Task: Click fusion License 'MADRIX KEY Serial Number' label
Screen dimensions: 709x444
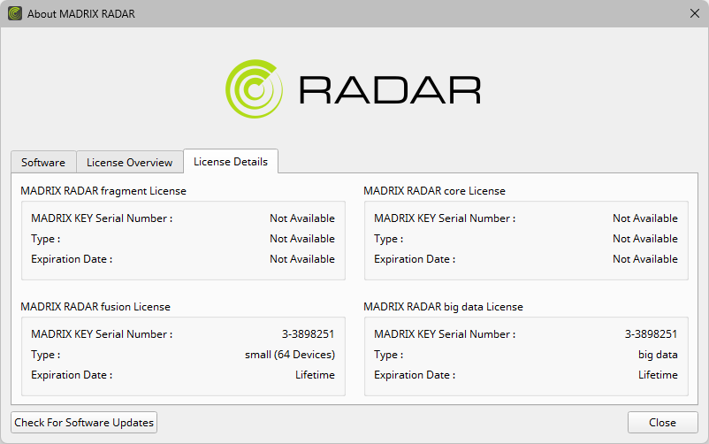Action: [x=102, y=334]
